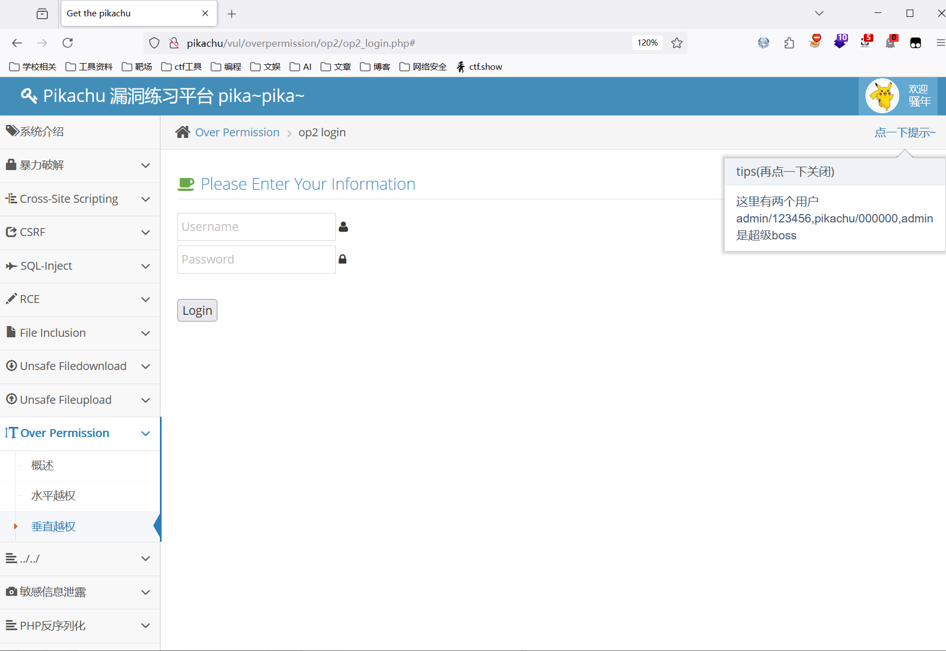The image size is (946, 651).
Task: Click the extension icon with badge 5
Action: coord(866,41)
